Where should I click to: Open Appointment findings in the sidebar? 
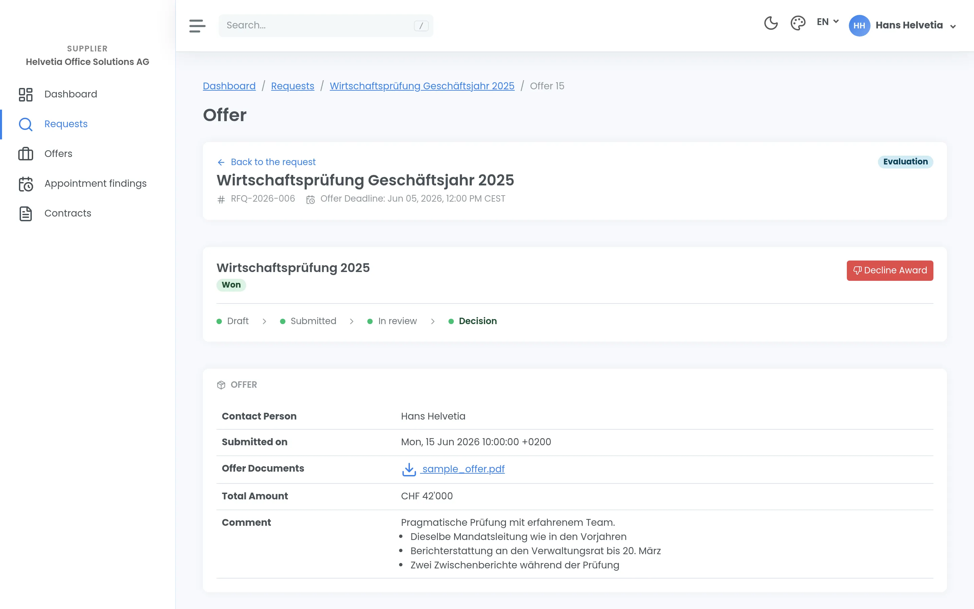[x=87, y=184]
